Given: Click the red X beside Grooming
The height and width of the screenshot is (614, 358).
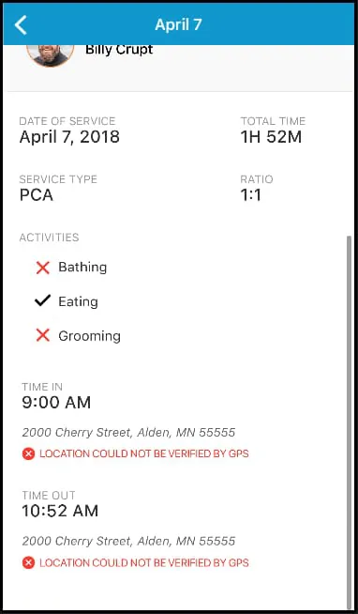Looking at the screenshot, I should (42, 335).
